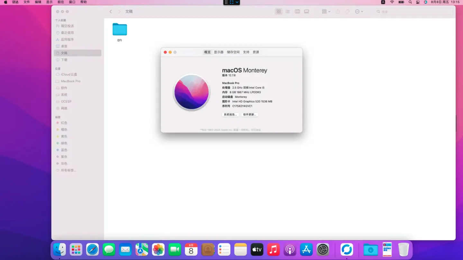Click the 软件更新... button
Viewport: 463px width, 260px height.
(250, 115)
